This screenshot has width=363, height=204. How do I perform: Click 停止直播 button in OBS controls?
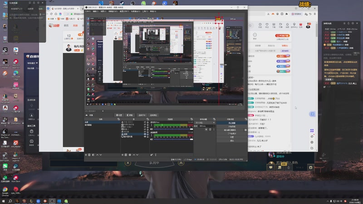click(232, 123)
